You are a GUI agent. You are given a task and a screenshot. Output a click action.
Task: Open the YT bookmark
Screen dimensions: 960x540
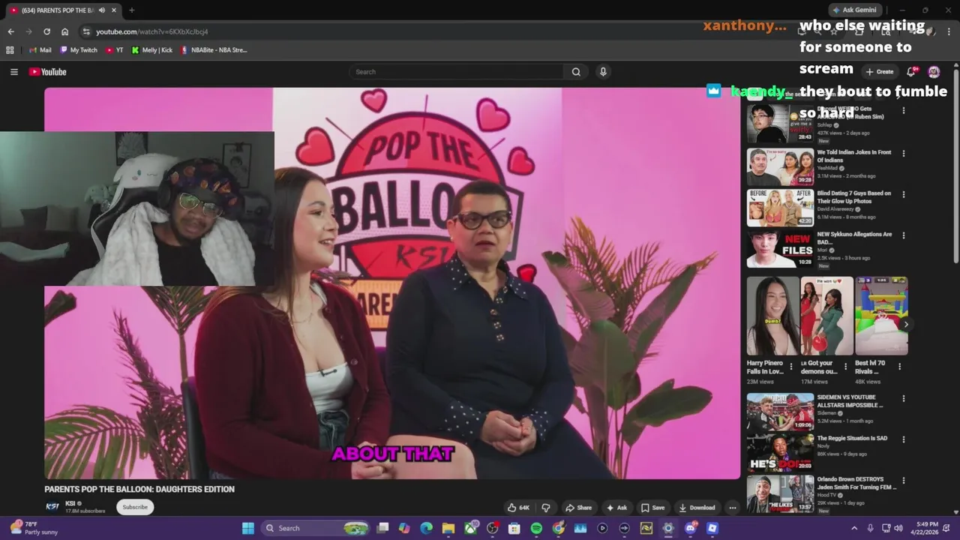click(115, 50)
